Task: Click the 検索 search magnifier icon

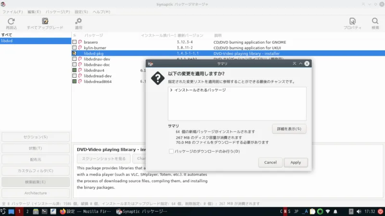Action: pyautogui.click(x=375, y=22)
